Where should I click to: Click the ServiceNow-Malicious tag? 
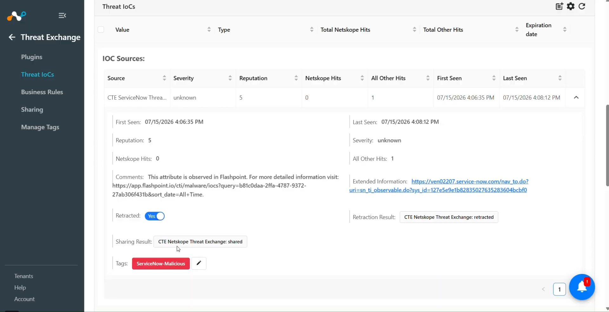click(x=161, y=263)
